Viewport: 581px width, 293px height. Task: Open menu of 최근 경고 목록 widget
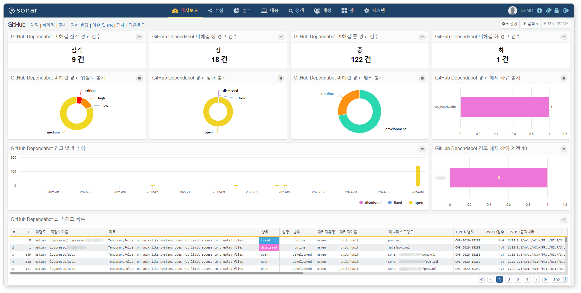coord(563,220)
